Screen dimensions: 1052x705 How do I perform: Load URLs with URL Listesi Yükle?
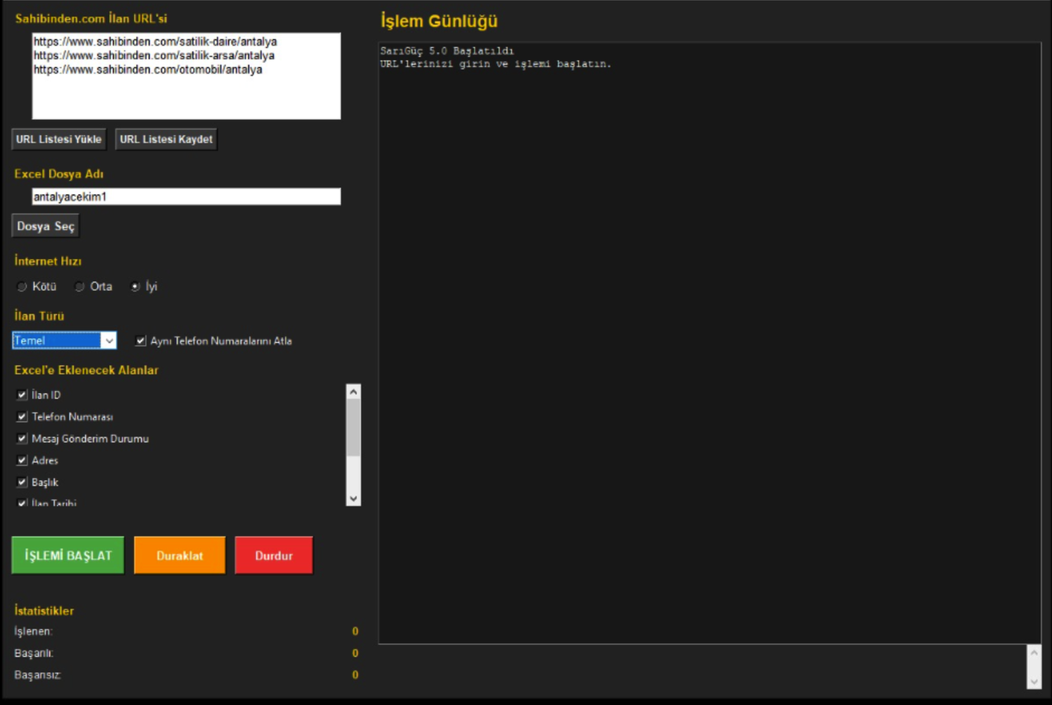tap(59, 139)
